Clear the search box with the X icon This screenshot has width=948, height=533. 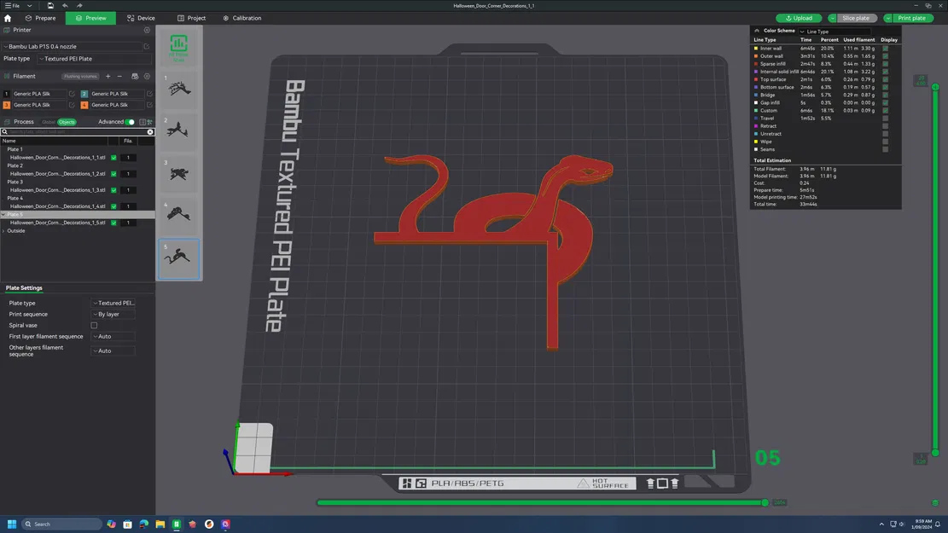click(x=150, y=131)
